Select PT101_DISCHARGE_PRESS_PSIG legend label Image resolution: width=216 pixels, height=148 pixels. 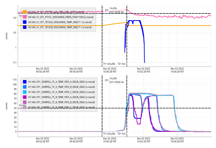click(61, 17)
